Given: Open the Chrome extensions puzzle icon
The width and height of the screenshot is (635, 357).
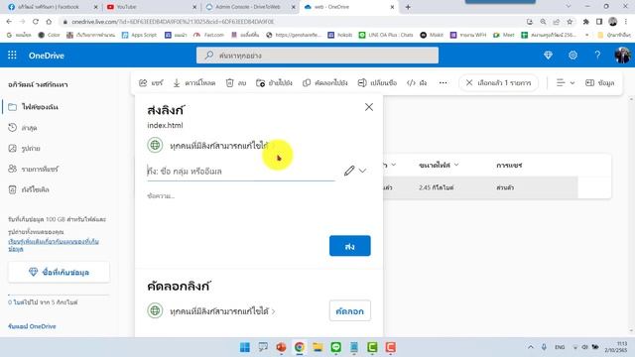Looking at the screenshot, I should (x=585, y=22).
